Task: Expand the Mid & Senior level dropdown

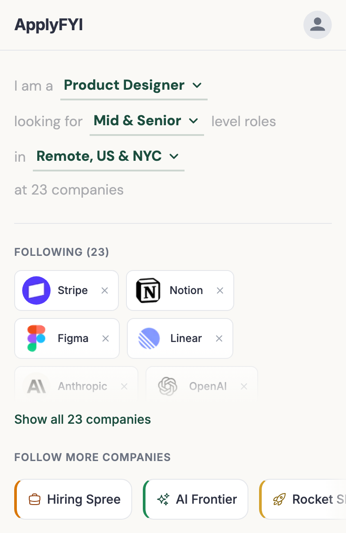Action: pos(145,121)
